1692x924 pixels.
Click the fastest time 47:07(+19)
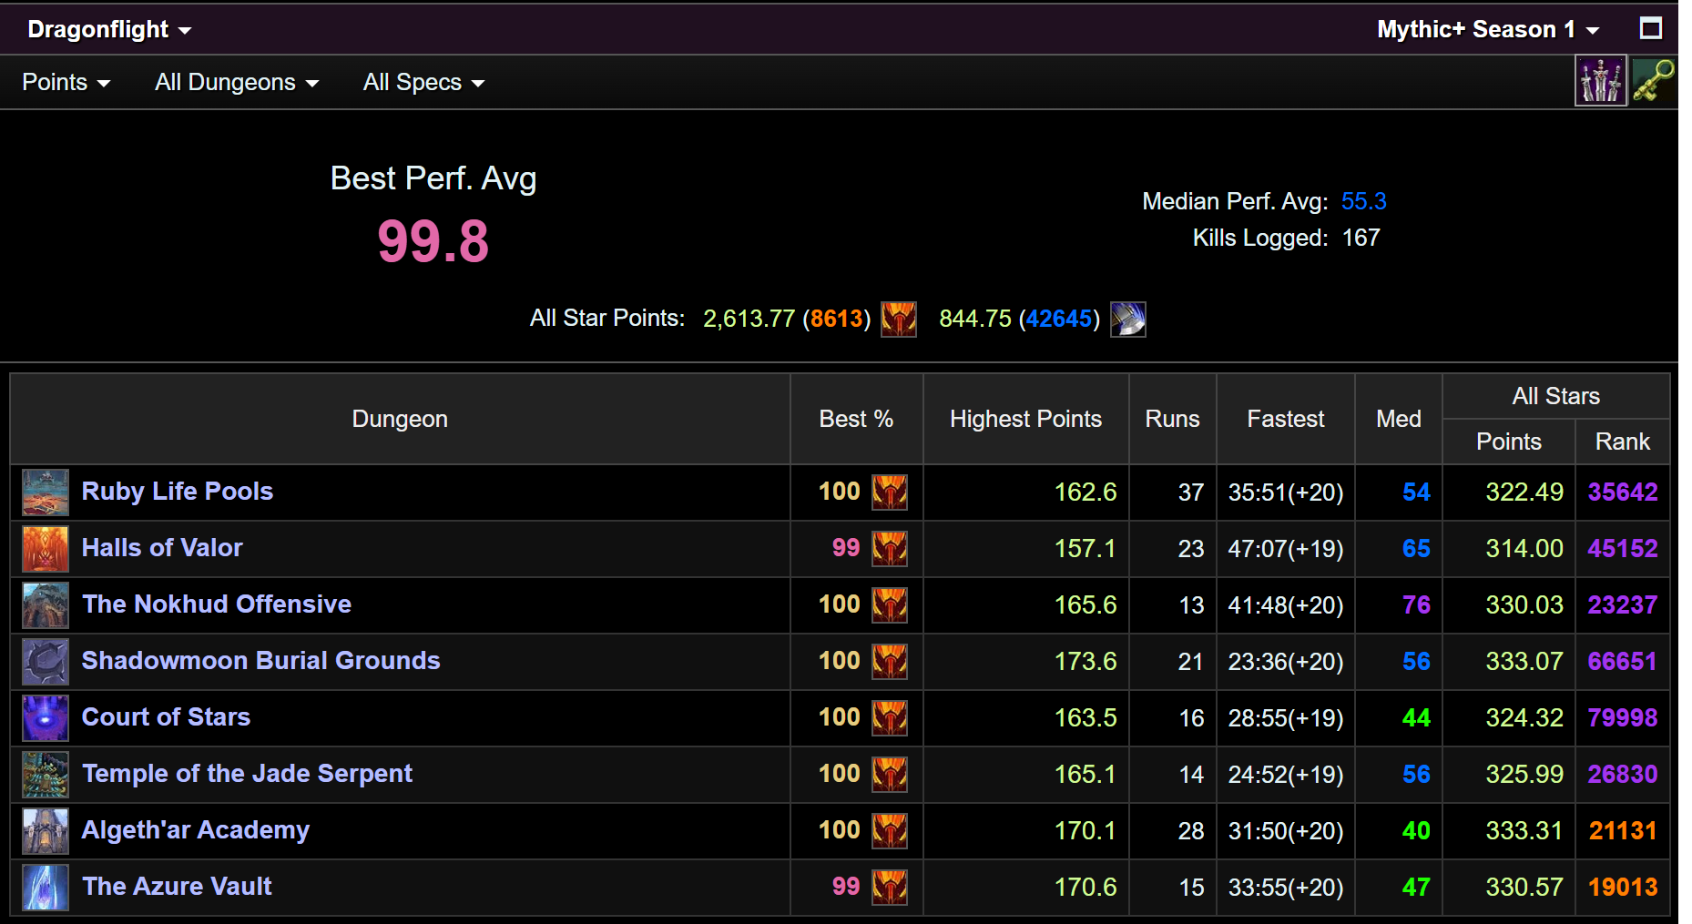click(x=1286, y=549)
